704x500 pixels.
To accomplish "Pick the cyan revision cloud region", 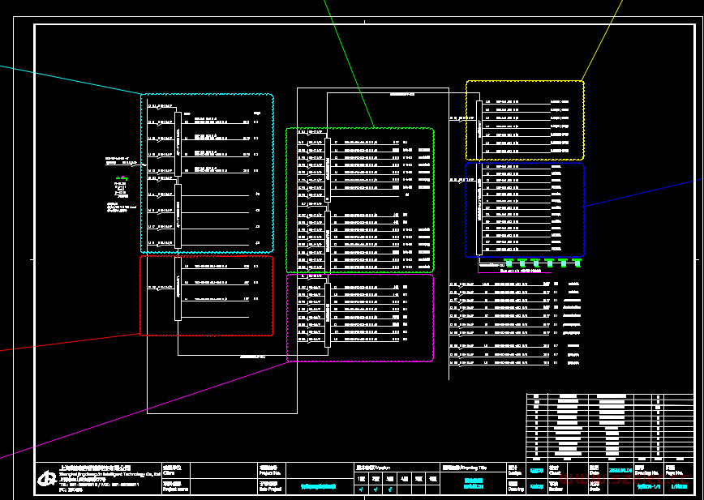I will click(x=207, y=173).
